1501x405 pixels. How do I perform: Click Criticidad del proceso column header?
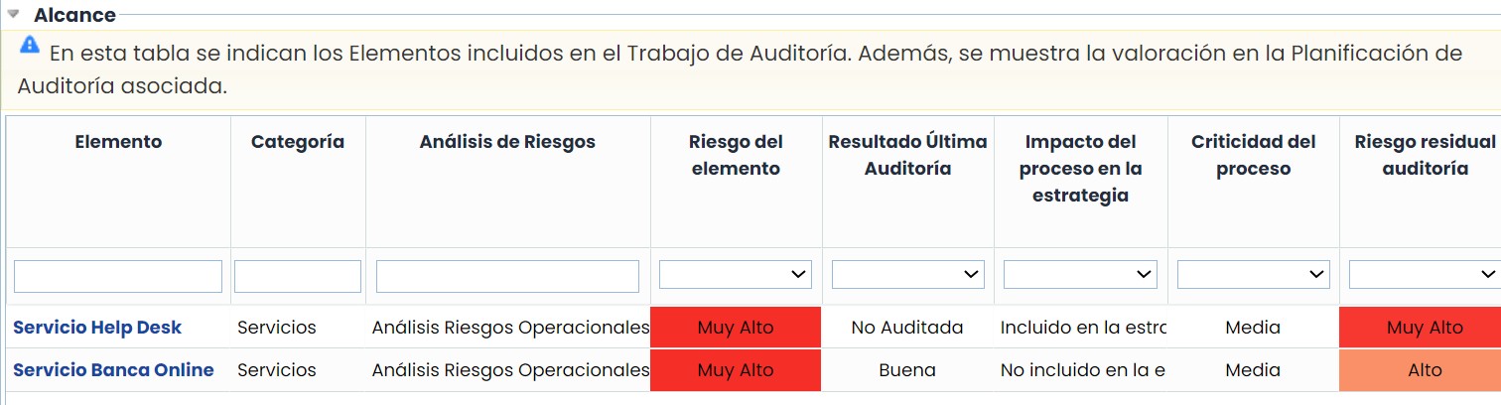1253,155
